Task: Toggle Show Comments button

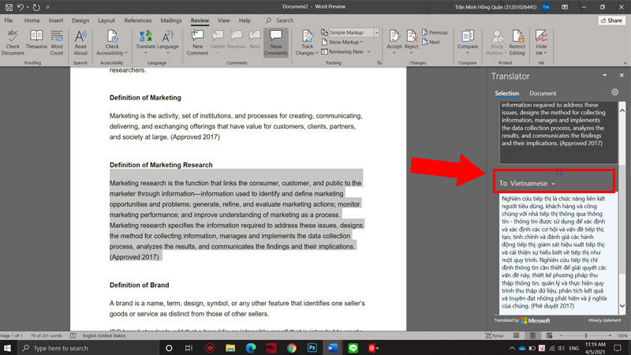Action: (275, 40)
